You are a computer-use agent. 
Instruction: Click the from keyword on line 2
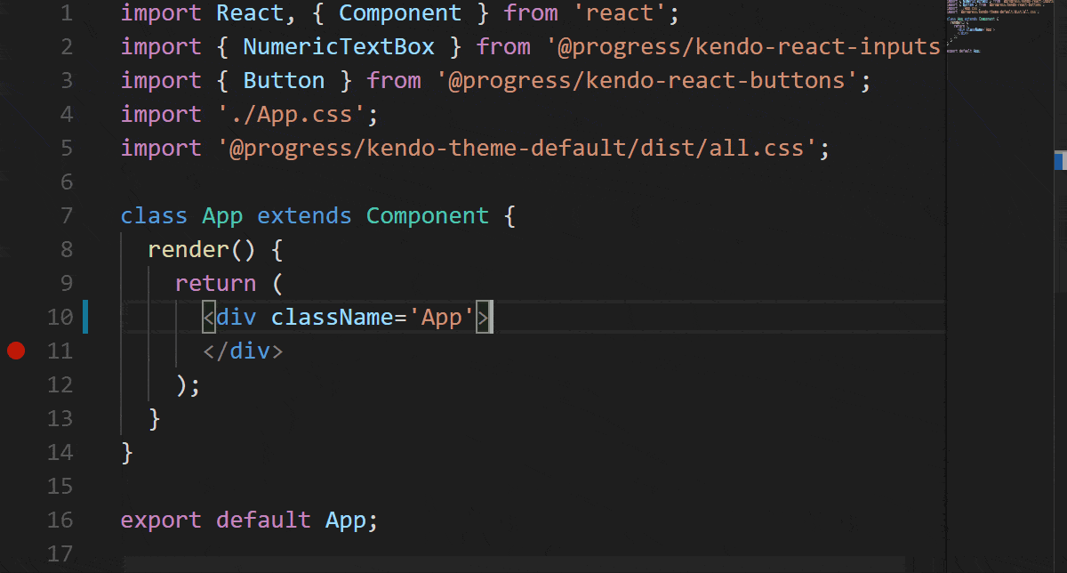tap(503, 47)
